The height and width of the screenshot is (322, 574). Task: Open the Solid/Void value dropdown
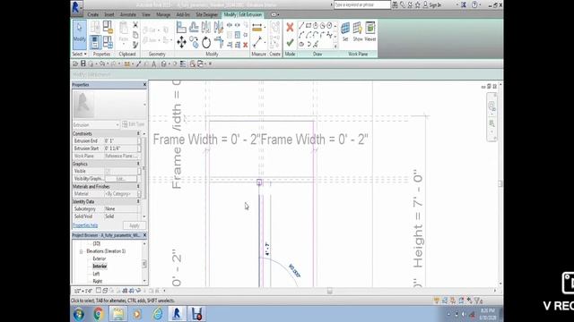[121, 216]
